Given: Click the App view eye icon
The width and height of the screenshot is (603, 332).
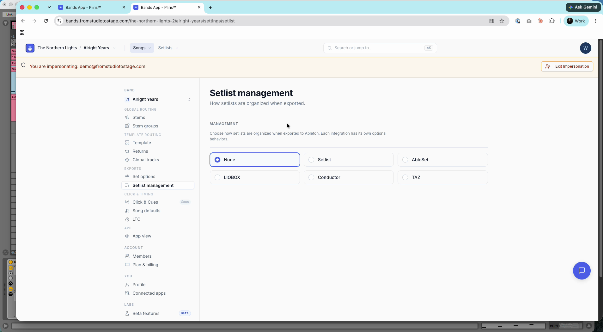Looking at the screenshot, I should (x=127, y=236).
